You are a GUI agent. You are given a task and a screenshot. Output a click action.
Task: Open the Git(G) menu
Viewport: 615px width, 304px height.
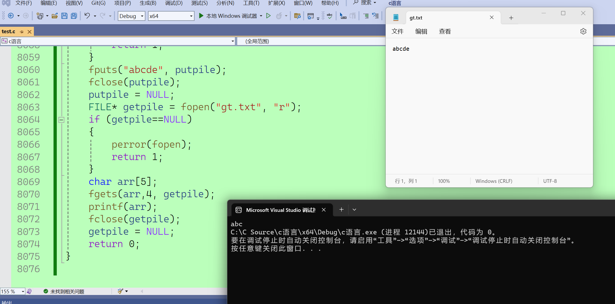click(98, 3)
